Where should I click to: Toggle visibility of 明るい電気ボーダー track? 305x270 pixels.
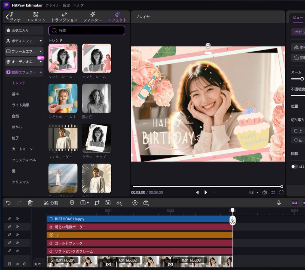(17, 227)
